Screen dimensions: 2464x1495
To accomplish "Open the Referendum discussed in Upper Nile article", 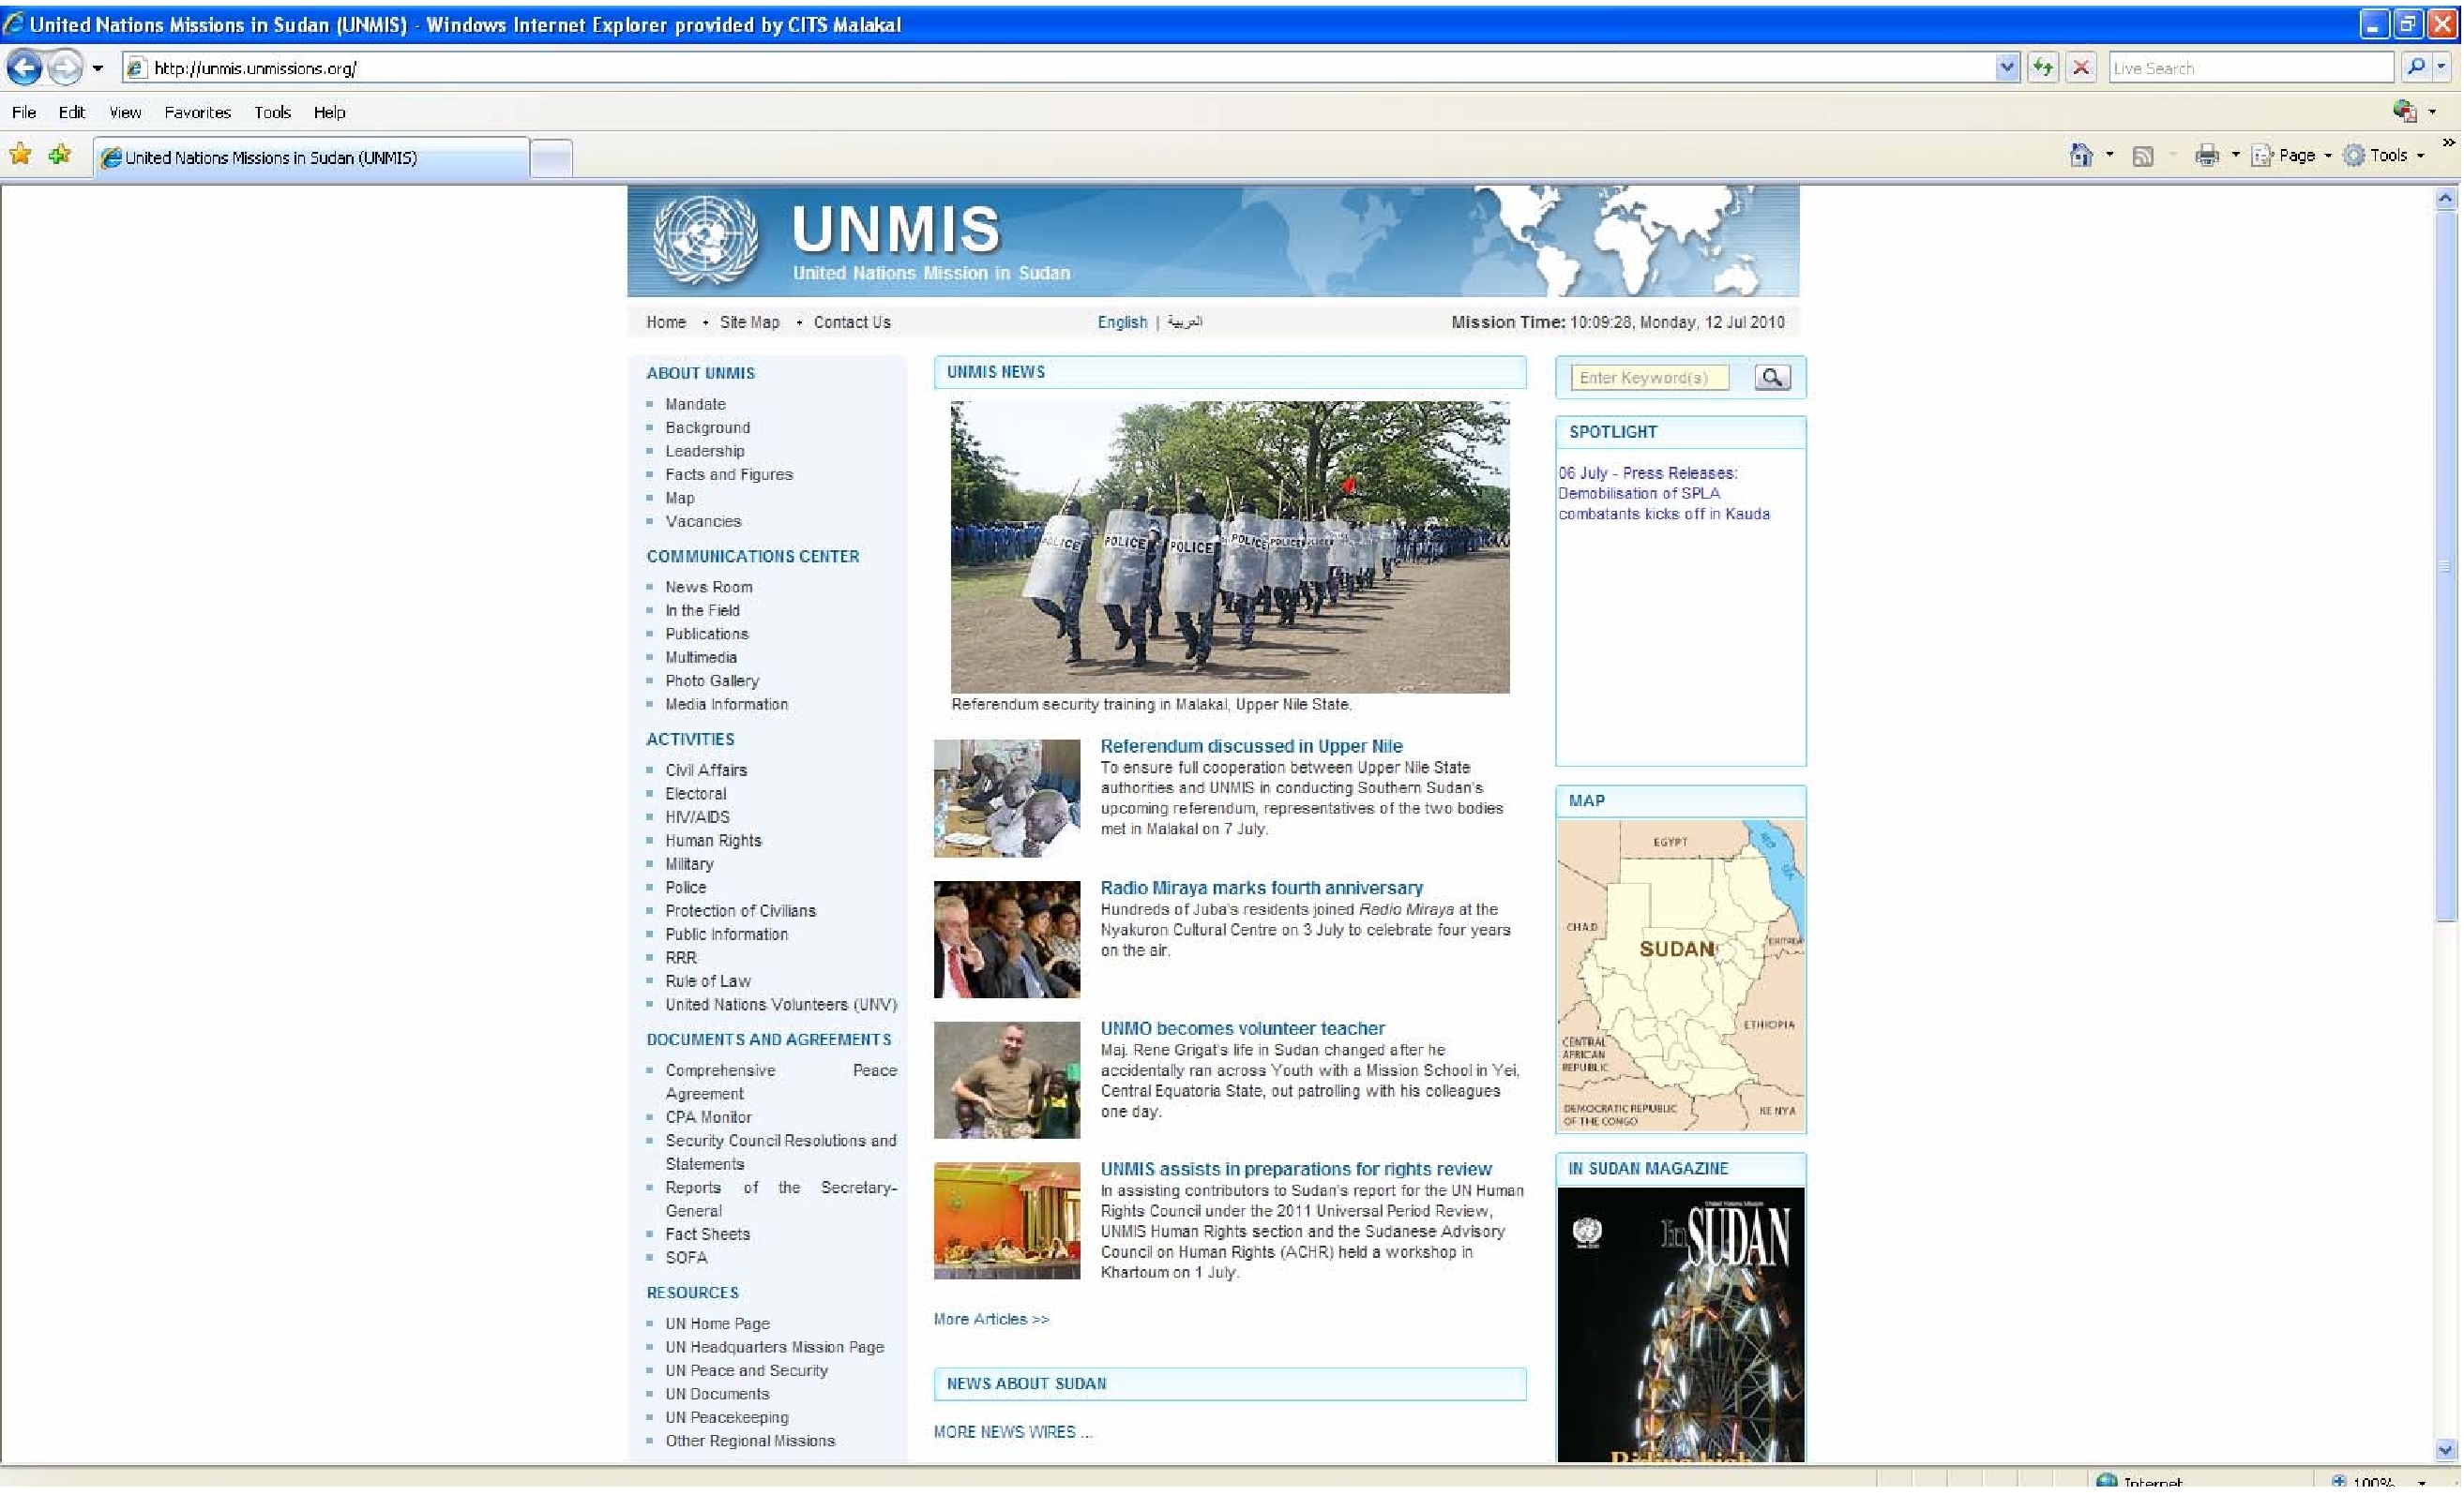I will (1250, 746).
